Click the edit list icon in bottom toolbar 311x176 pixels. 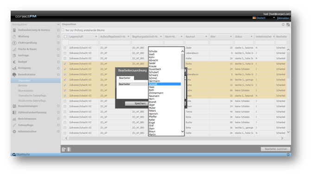[x=63, y=149]
